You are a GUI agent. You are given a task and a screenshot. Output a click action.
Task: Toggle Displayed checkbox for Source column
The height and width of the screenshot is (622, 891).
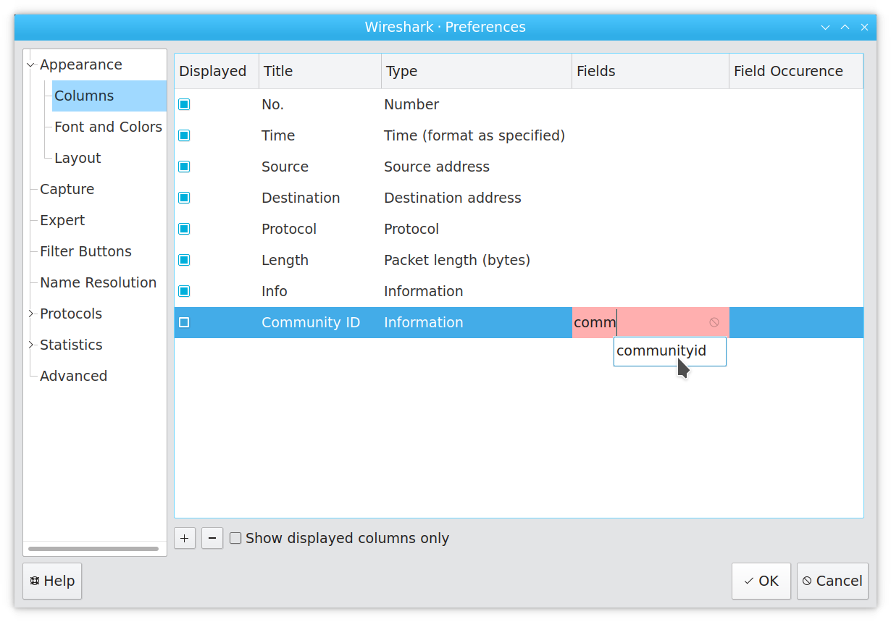(184, 166)
